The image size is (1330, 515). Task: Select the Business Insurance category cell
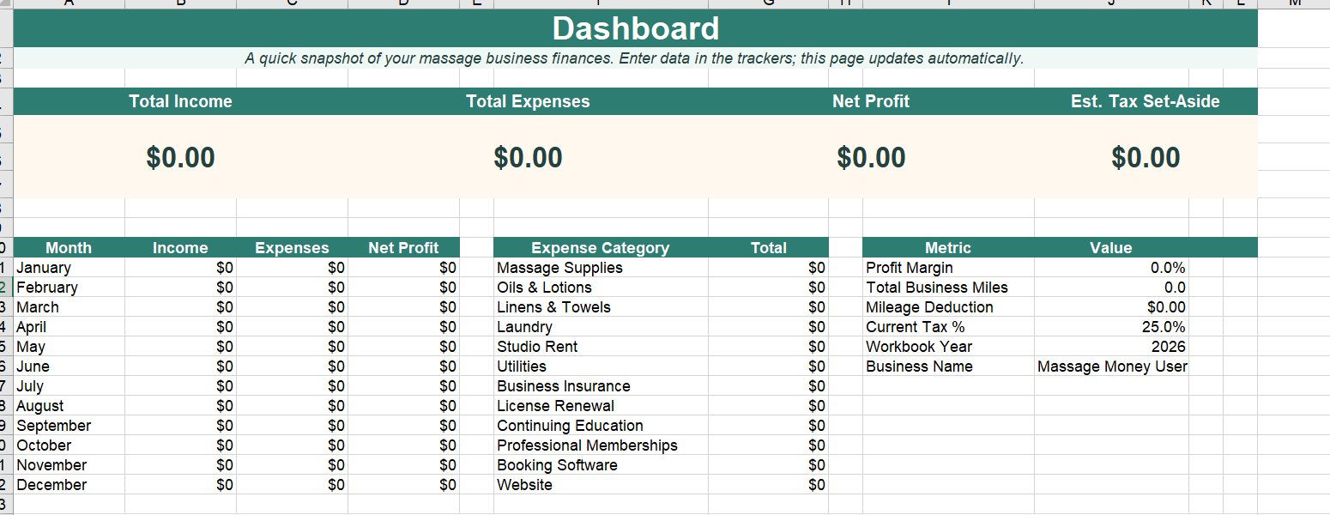pos(601,386)
